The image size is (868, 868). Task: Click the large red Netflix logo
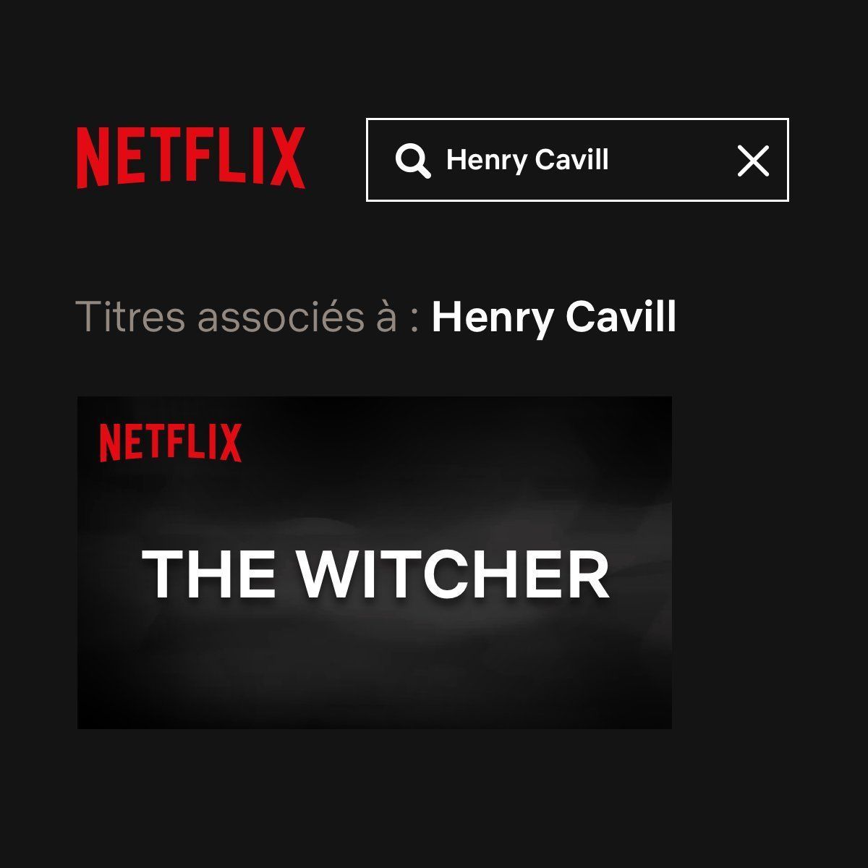(x=191, y=158)
